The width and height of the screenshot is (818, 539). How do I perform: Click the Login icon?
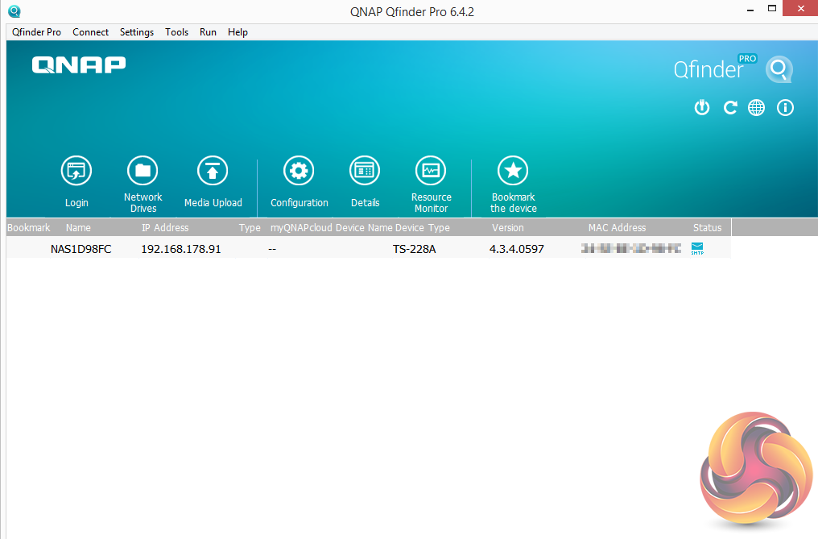point(76,170)
